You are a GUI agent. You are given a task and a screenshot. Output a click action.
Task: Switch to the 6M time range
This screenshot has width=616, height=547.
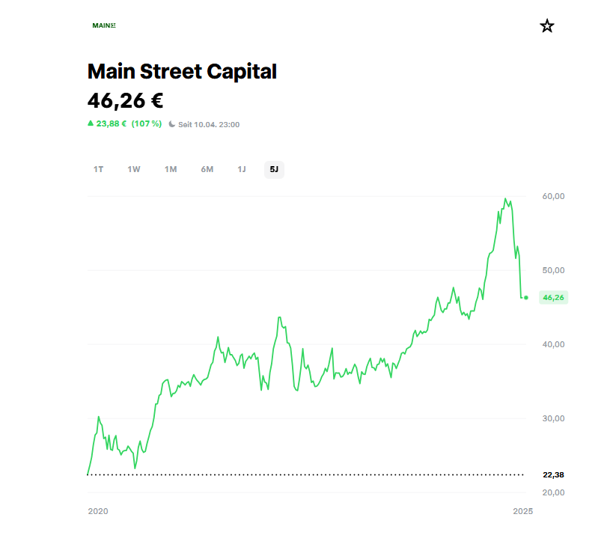(207, 169)
